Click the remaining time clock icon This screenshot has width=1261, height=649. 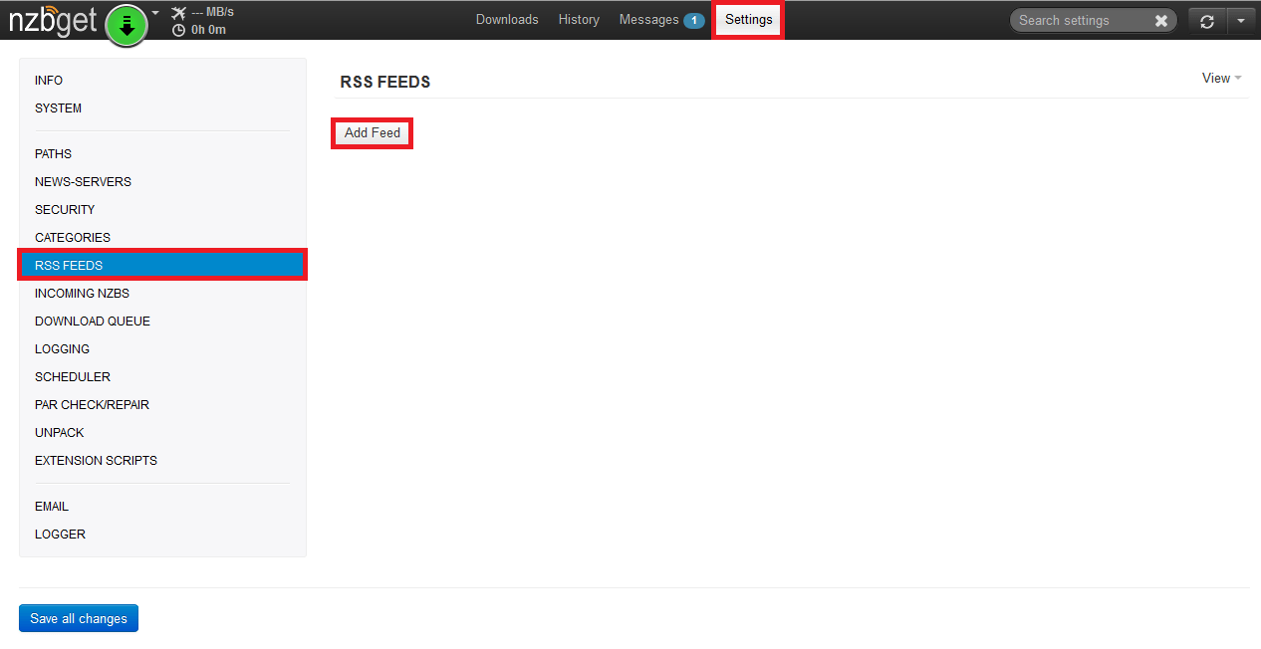coord(179,30)
